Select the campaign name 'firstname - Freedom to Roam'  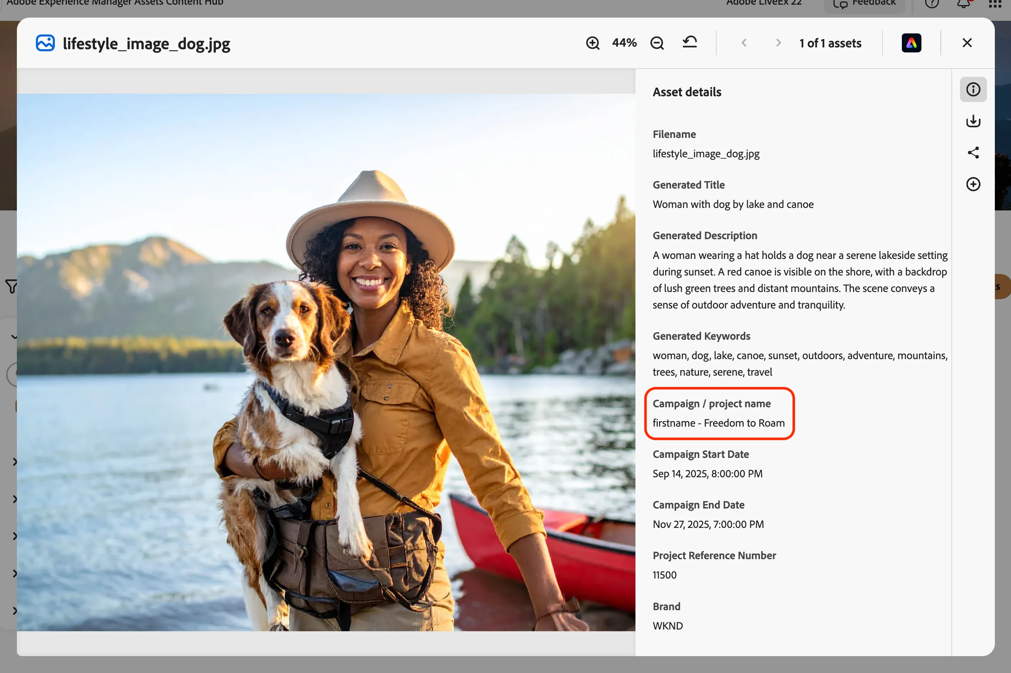tap(719, 423)
